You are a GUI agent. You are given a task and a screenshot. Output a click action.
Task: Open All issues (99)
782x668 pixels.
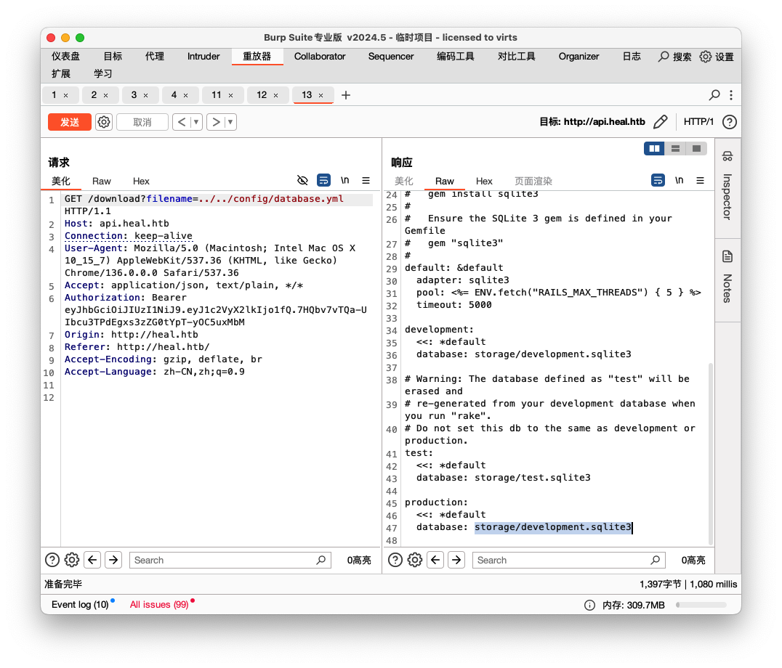(x=159, y=604)
